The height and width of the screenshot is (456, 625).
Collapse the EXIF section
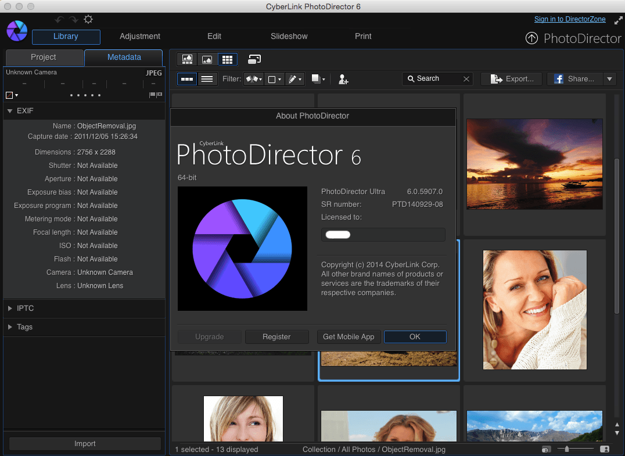tap(10, 111)
